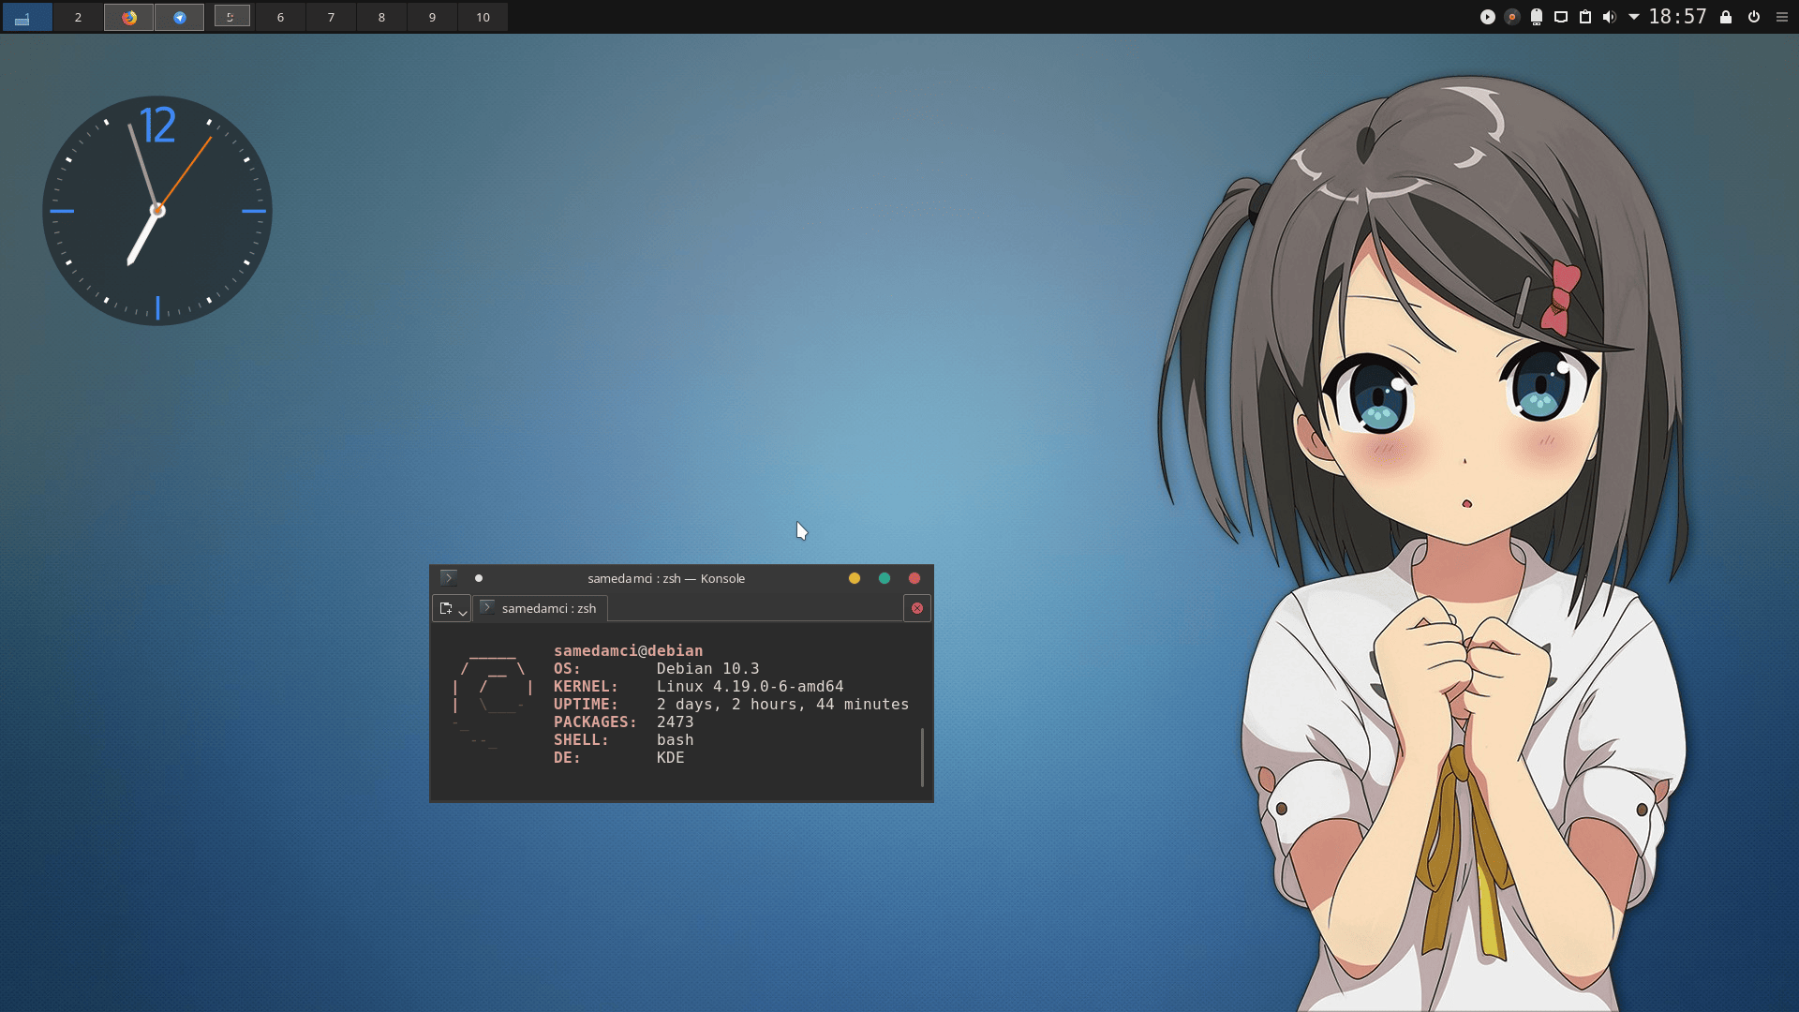This screenshot has height=1012, width=1799.
Task: Open clipboard manager in system tray
Action: coord(1585,17)
